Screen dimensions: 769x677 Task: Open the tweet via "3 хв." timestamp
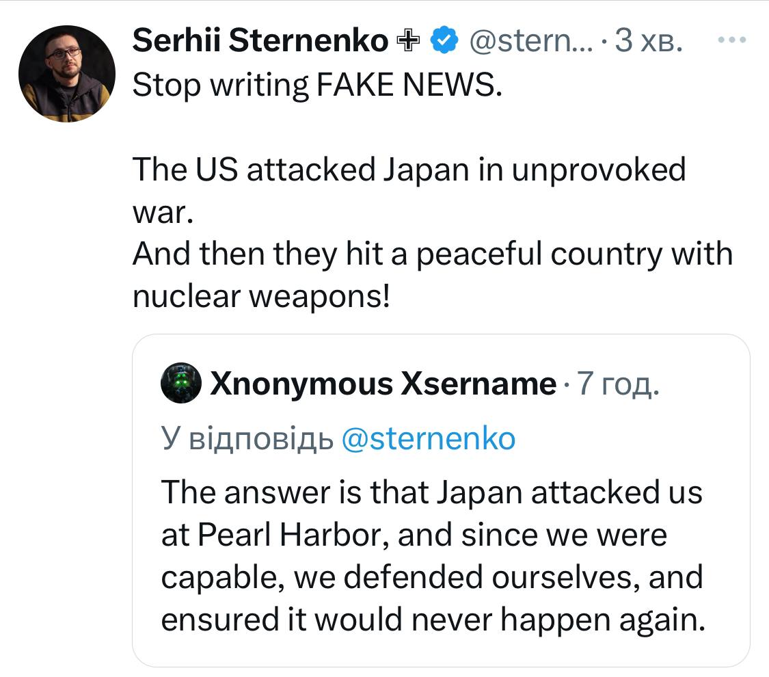click(648, 42)
